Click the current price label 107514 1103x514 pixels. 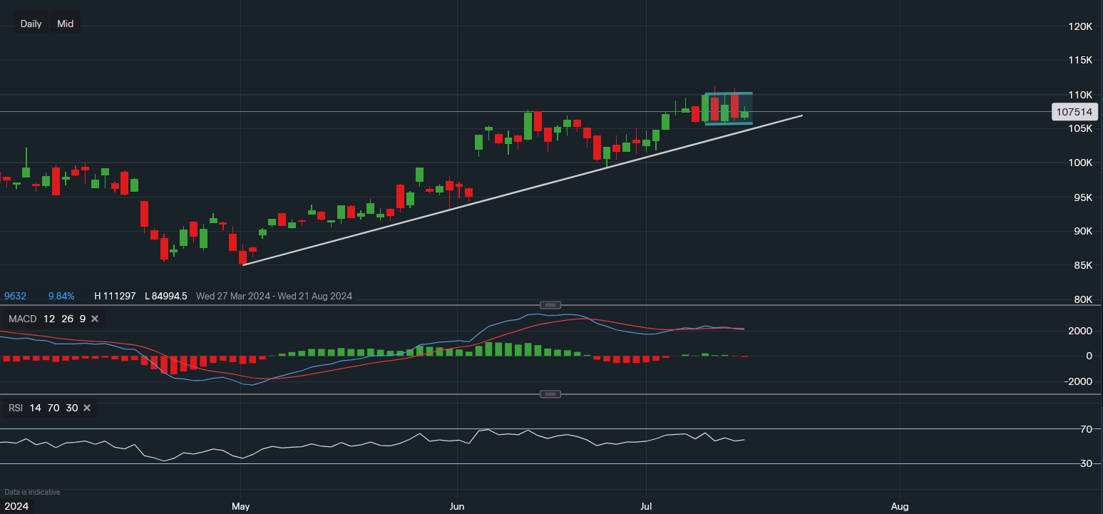pyautogui.click(x=1074, y=112)
